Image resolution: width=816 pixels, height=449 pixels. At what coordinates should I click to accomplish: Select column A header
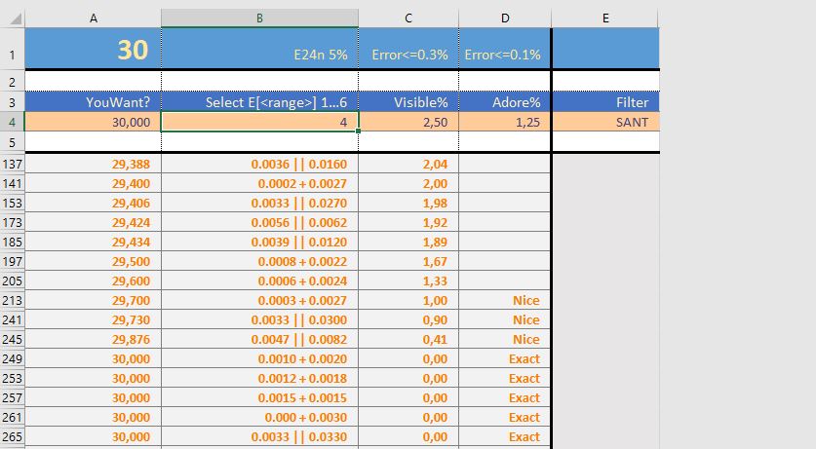(x=94, y=19)
